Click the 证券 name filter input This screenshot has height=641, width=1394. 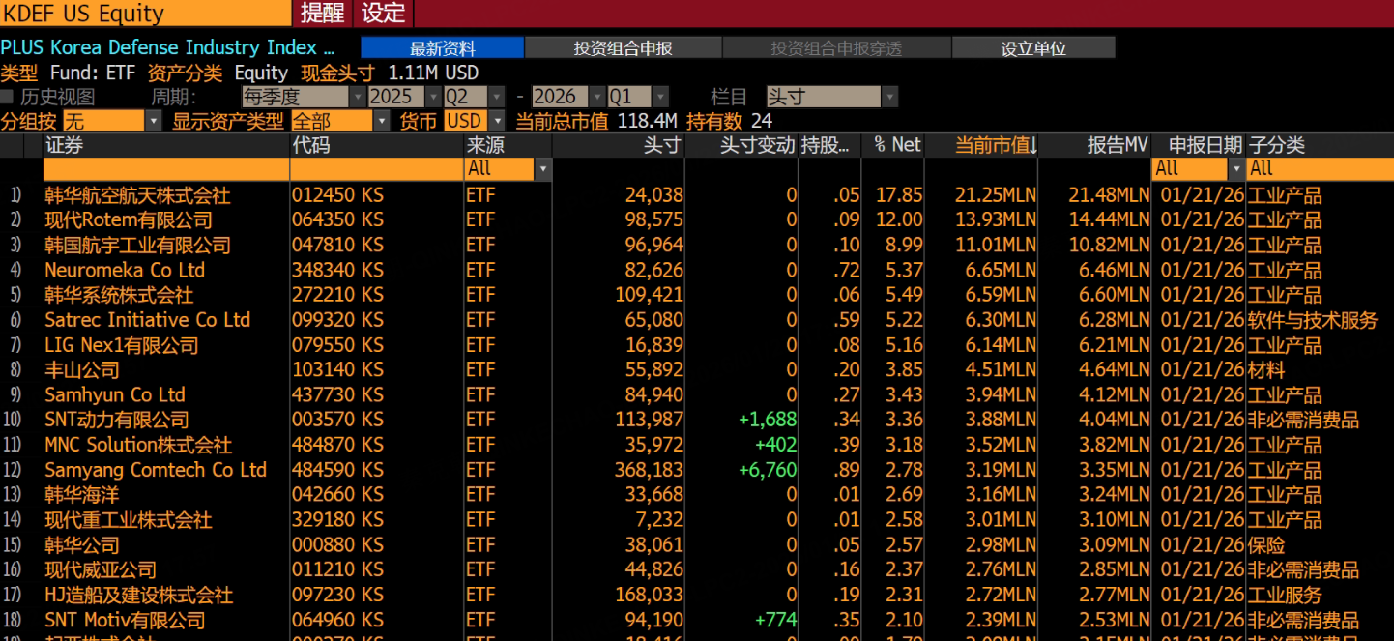(x=166, y=169)
